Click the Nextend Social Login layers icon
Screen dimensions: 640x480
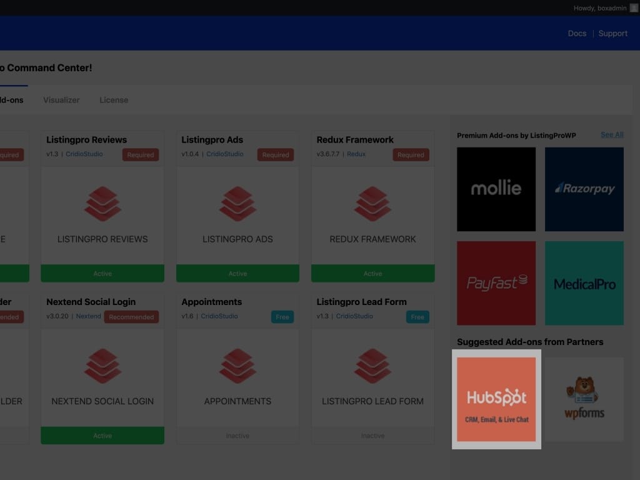102,366
